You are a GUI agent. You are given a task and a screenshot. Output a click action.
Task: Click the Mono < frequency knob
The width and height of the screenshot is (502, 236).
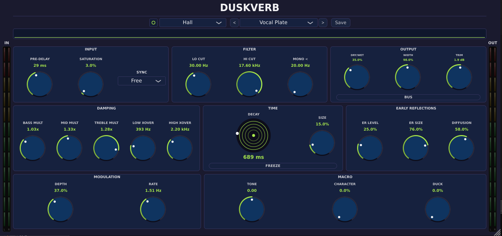pos(300,84)
